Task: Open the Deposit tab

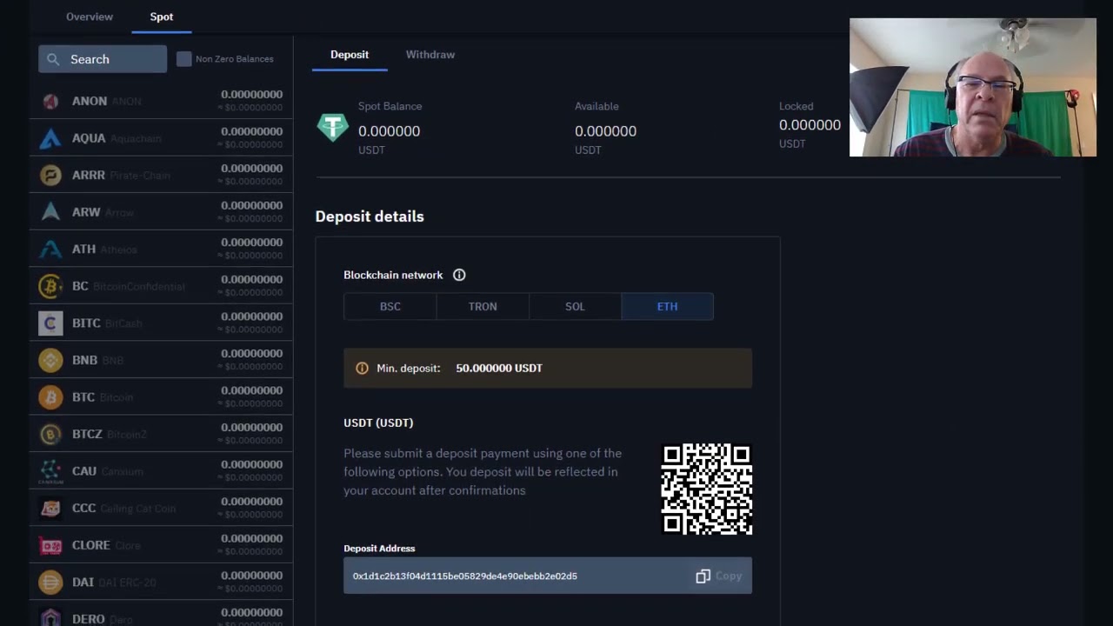Action: coord(350,54)
